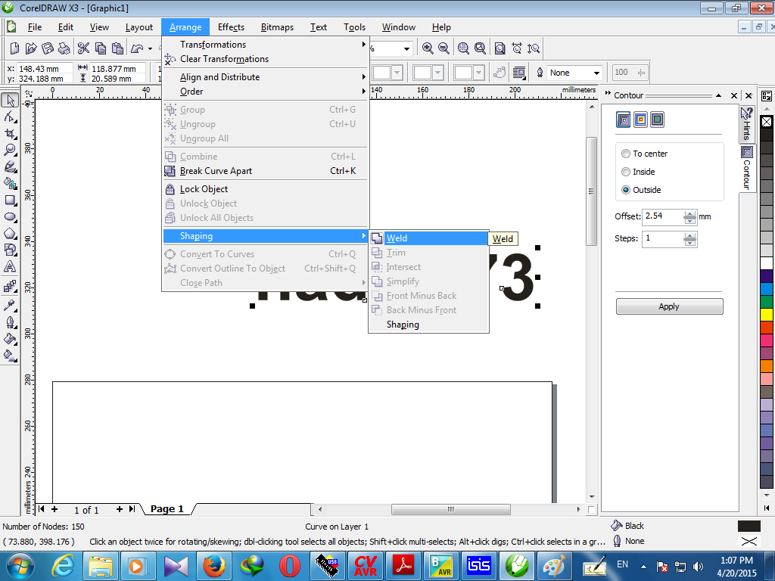Select the Eyedropper tool
Image resolution: width=775 pixels, height=581 pixels.
10,306
